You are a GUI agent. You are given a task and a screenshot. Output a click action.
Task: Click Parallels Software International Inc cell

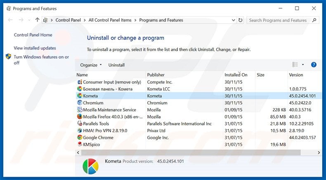180,123
